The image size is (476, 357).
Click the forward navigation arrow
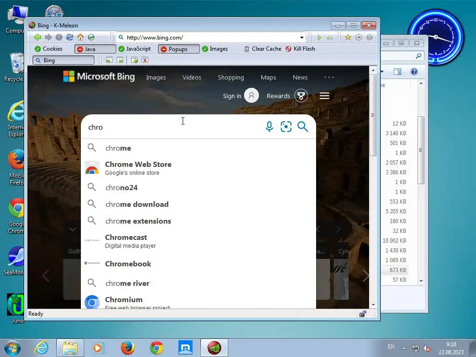point(48,37)
